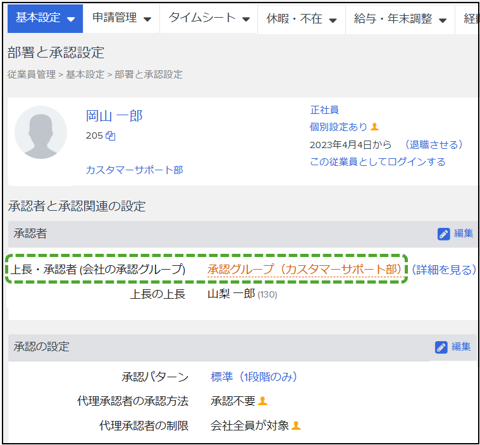The height and width of the screenshot is (445, 480).
Task: Click the 退職させる link
Action: 433,144
